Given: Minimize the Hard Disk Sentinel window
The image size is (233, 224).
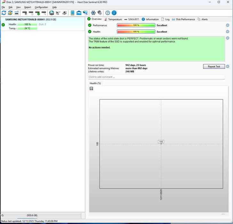Looking at the screenshot, I should tap(210, 2).
